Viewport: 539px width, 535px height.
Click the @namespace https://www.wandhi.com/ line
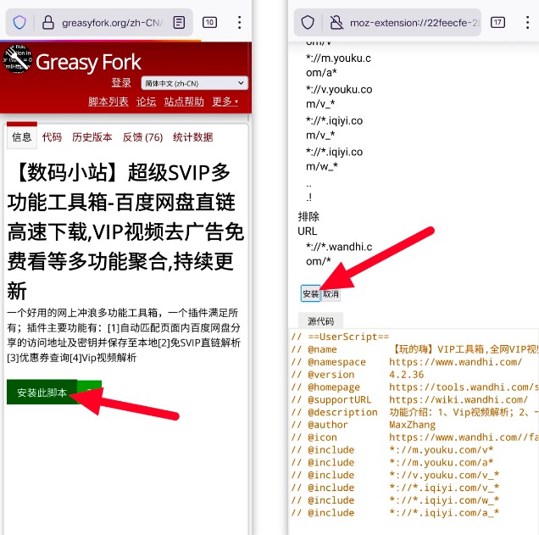(x=407, y=362)
